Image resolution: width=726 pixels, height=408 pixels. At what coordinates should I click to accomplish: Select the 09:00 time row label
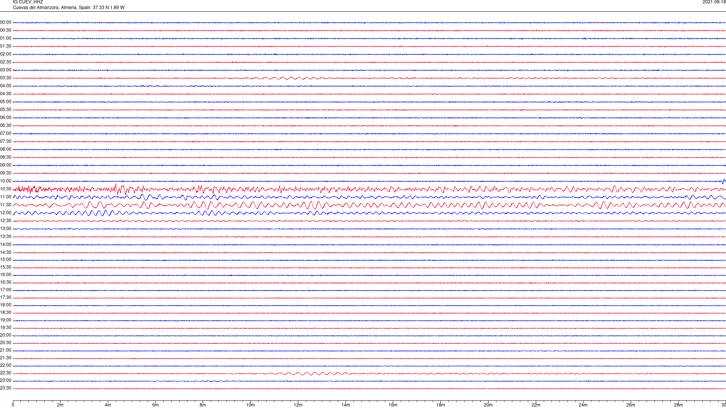6,165
